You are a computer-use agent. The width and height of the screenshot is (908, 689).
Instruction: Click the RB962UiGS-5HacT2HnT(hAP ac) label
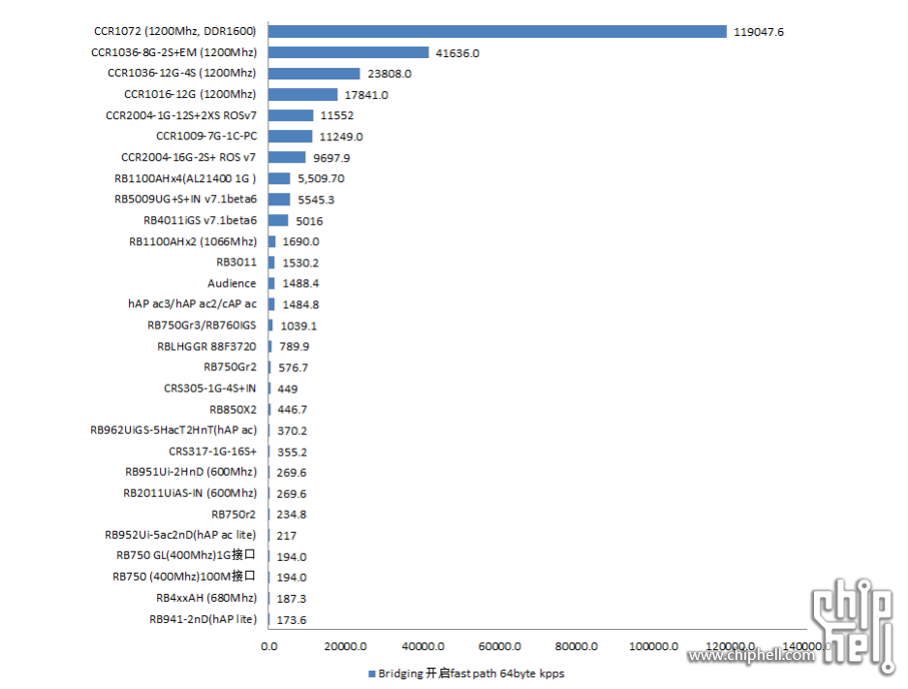pyautogui.click(x=173, y=430)
